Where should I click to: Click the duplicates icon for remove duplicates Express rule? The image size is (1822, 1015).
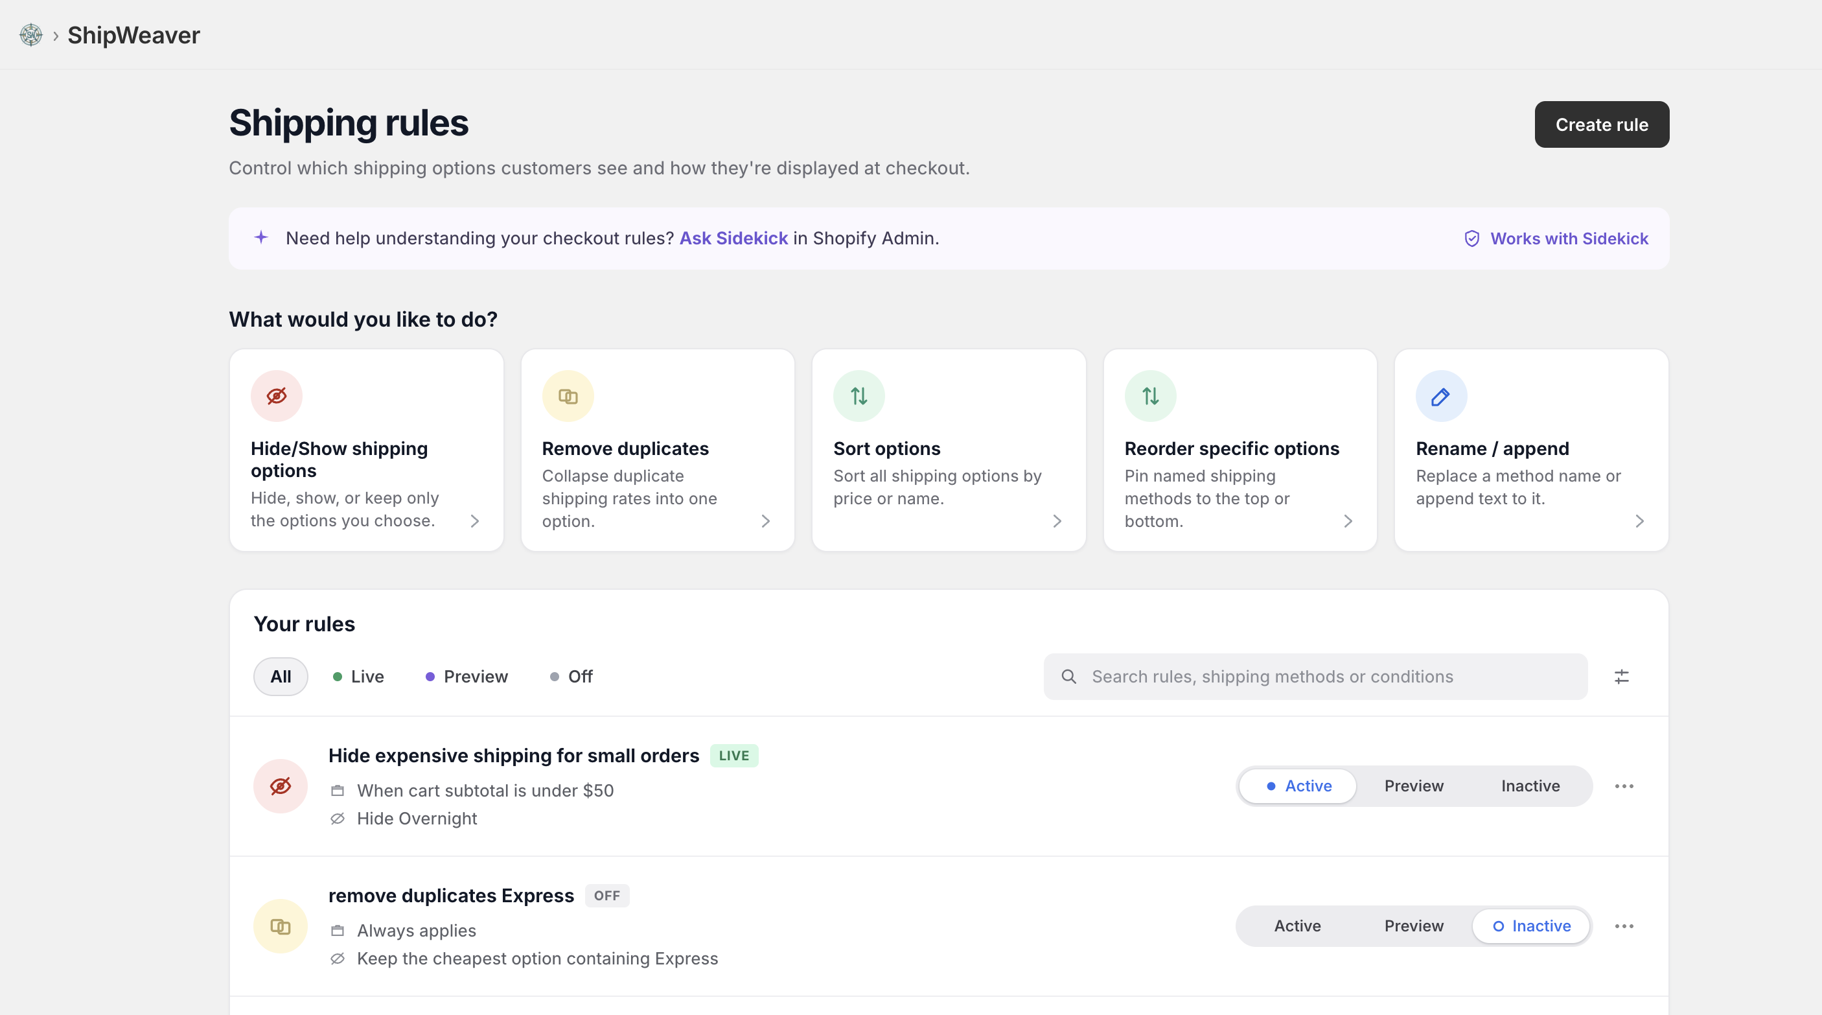click(x=281, y=926)
